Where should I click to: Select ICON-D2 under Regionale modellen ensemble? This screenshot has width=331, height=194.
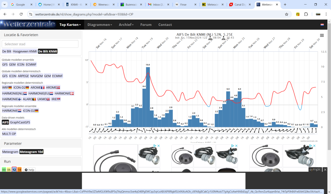coord(31,111)
